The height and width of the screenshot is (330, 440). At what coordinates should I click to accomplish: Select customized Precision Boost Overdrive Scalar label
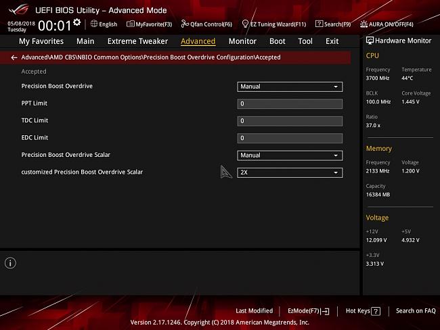82,172
